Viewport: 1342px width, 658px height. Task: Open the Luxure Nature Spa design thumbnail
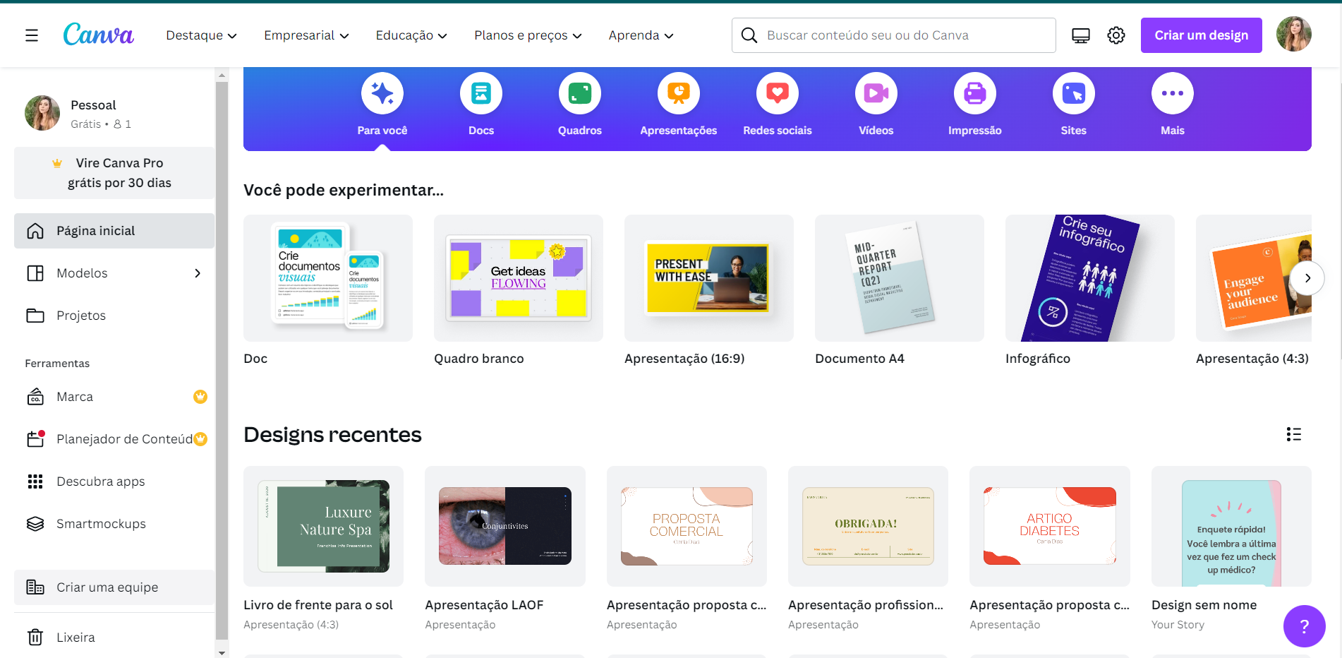[324, 526]
